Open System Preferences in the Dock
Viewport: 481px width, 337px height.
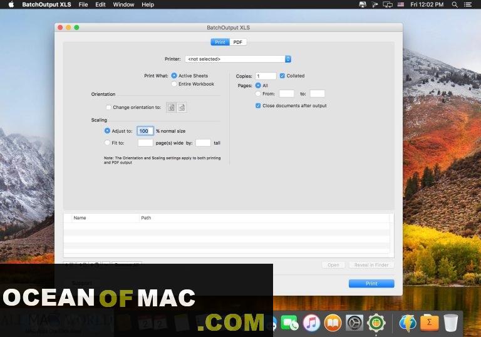354,323
